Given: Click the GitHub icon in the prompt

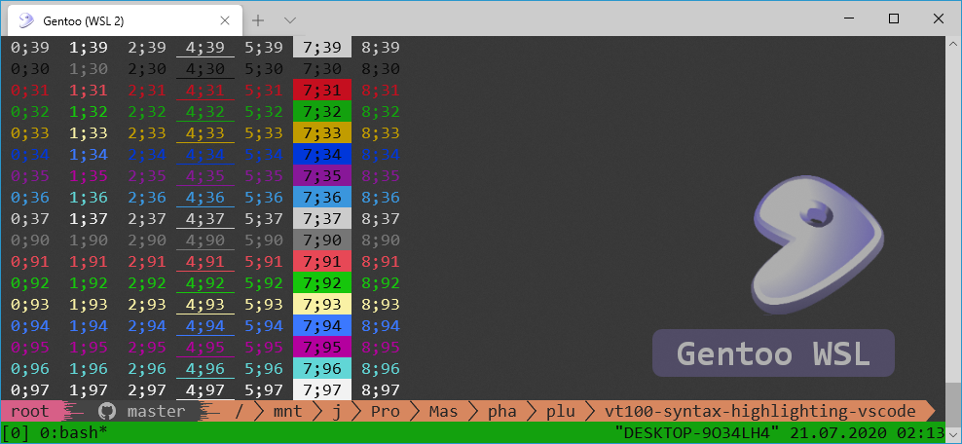Looking at the screenshot, I should 107,411.
